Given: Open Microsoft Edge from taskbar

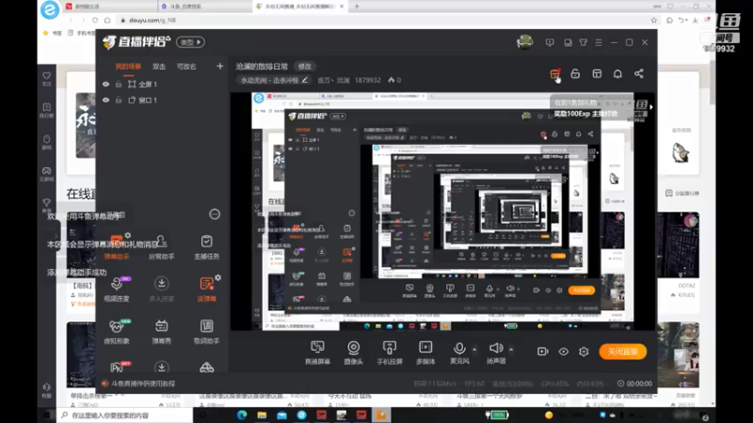Looking at the screenshot, I should pos(242,415).
